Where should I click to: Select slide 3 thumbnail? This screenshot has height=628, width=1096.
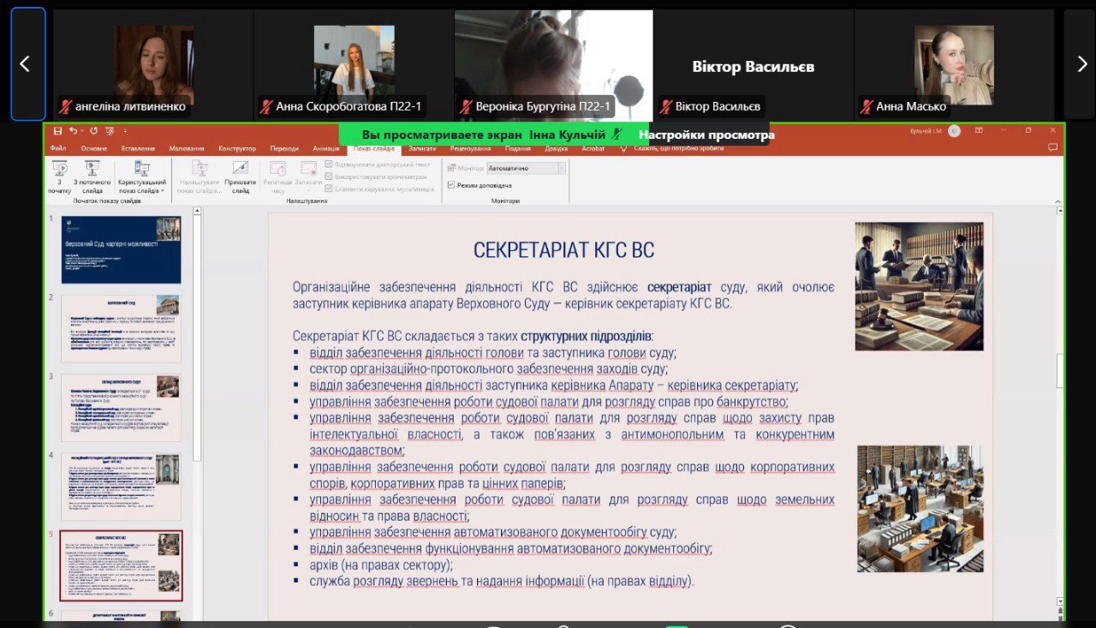[x=121, y=408]
